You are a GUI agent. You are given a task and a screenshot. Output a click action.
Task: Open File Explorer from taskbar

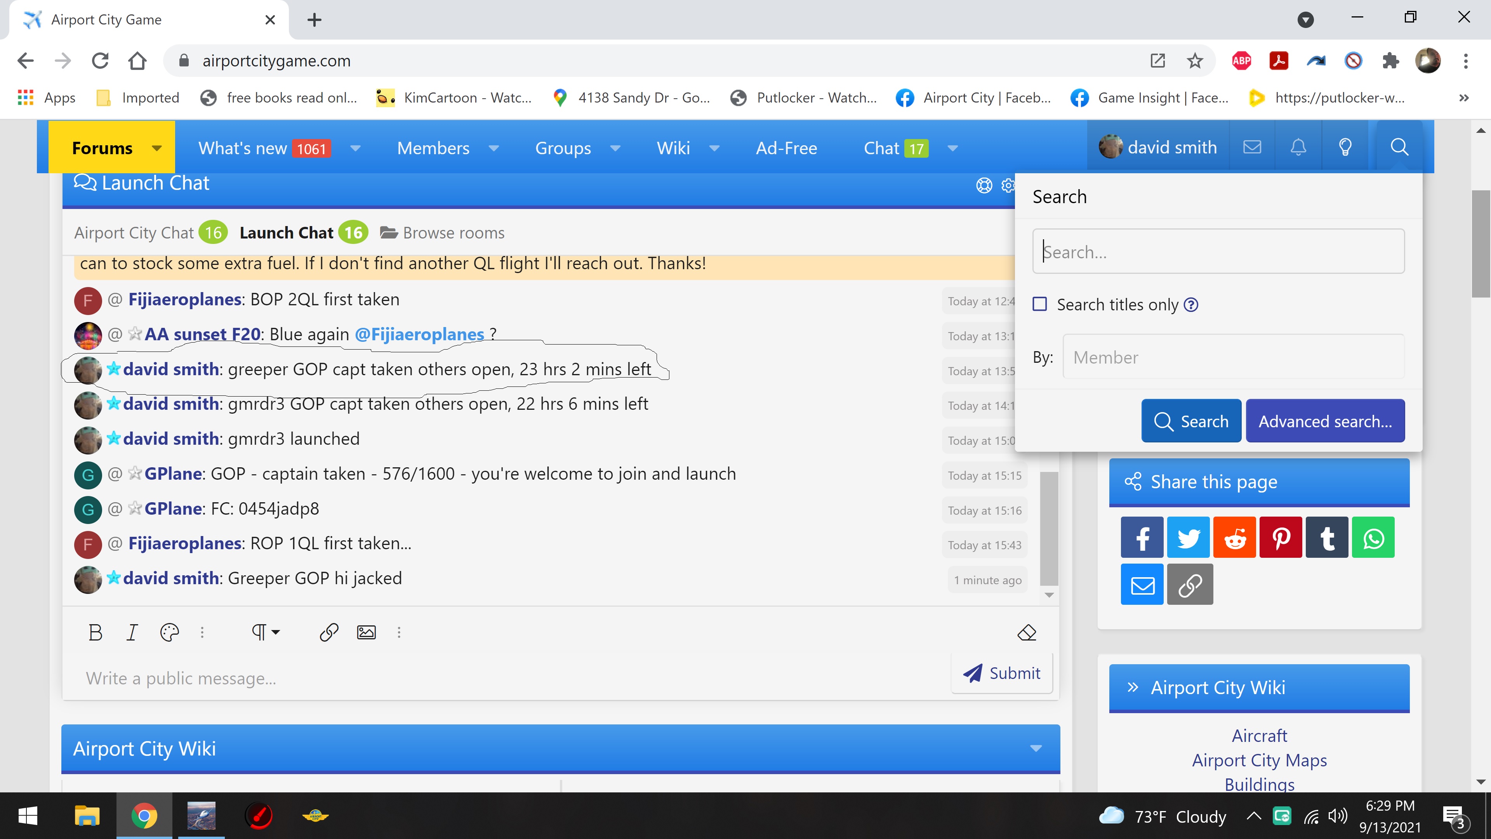pos(87,816)
